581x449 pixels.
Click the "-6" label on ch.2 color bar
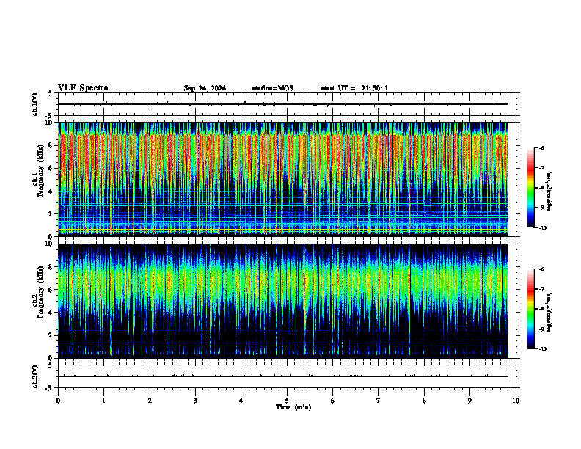point(541,269)
